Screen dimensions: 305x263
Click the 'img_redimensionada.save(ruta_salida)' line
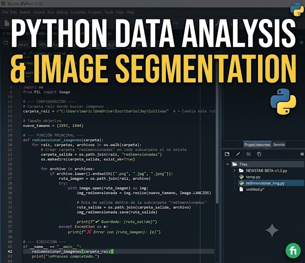(x=117, y=212)
